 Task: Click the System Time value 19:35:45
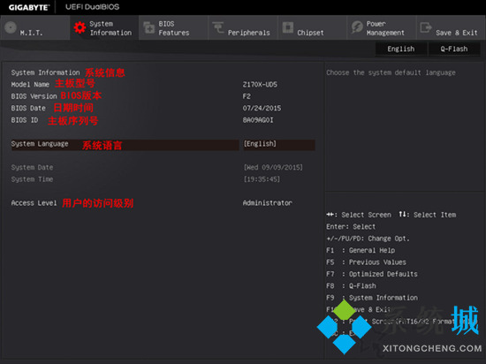point(262,179)
